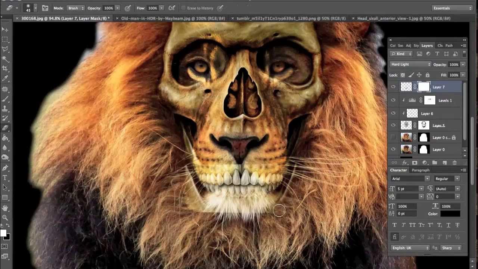478x269 pixels.
Task: Select the Pen tool
Action: pos(5,168)
